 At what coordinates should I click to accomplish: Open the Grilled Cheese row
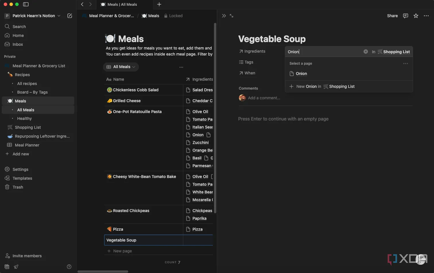(127, 101)
